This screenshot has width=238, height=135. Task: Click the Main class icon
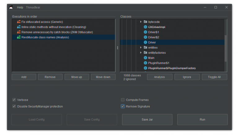(x=145, y=58)
